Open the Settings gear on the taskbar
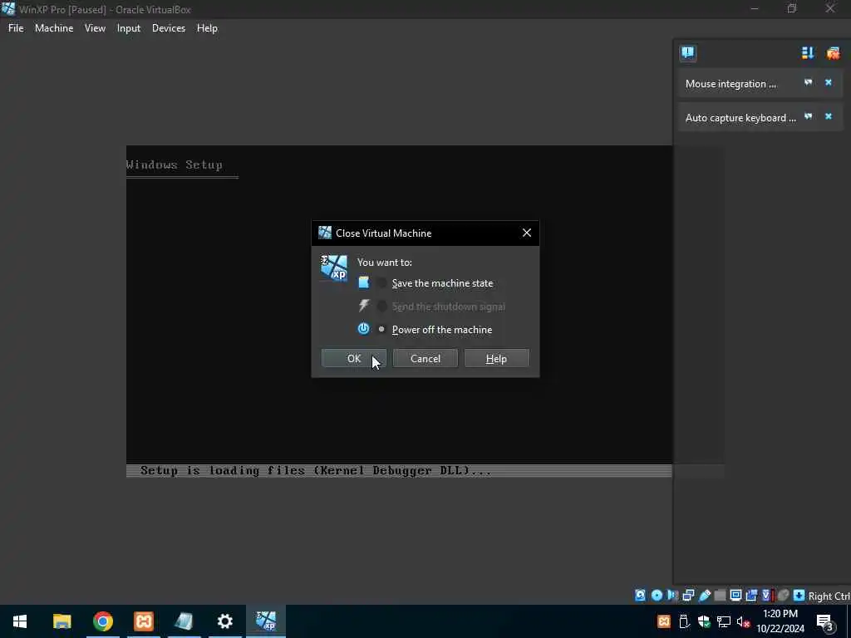The height and width of the screenshot is (638, 851). pos(224,621)
